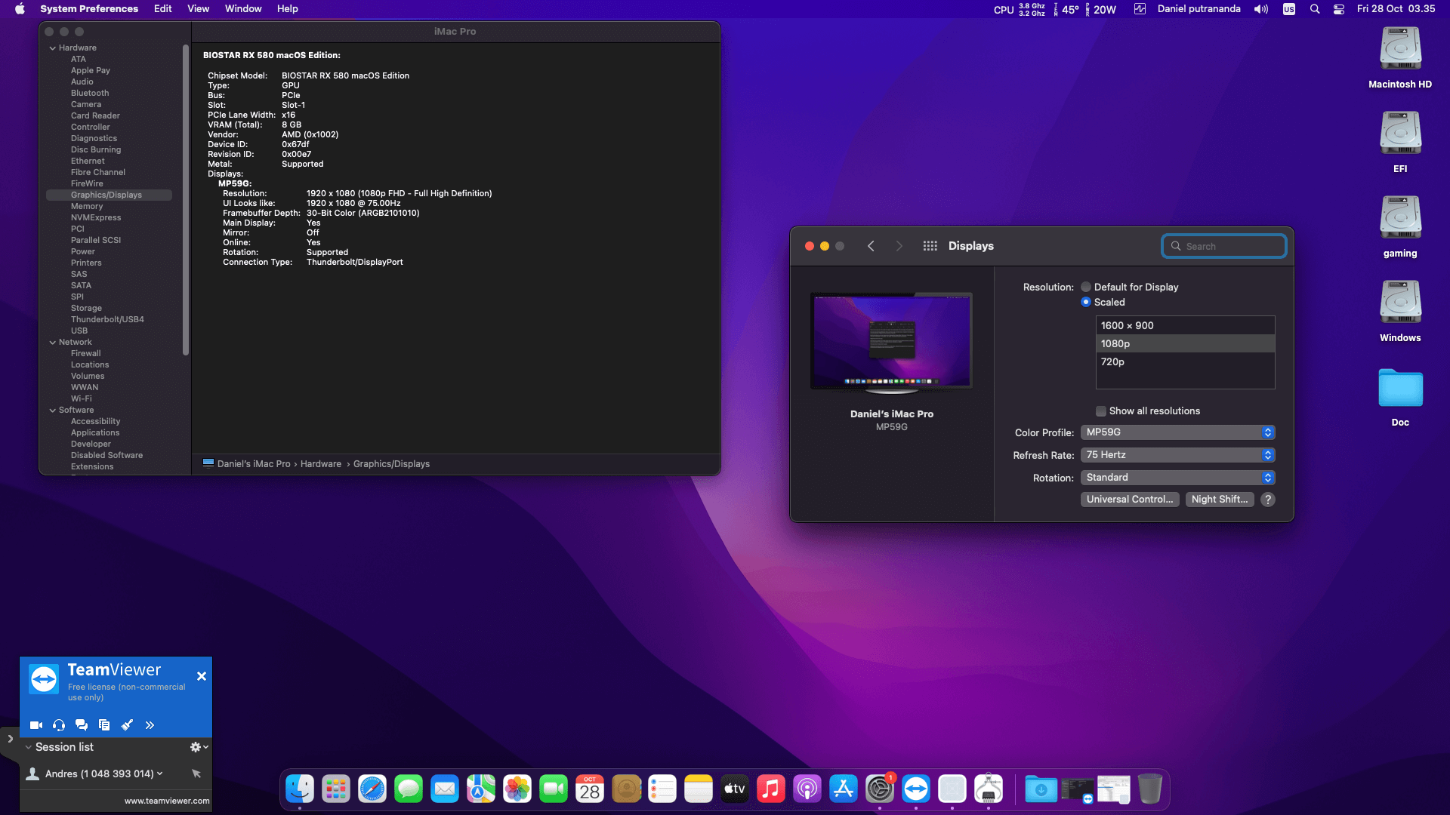
Task: Open TeamViewer icon in Dock
Action: [x=916, y=789]
